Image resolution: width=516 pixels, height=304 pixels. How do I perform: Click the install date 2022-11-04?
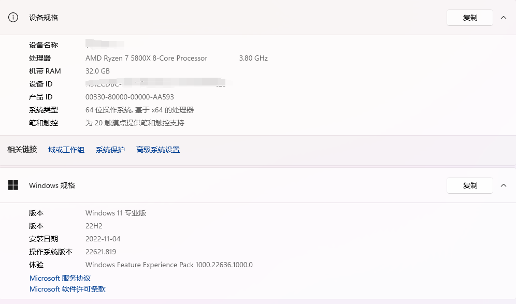(x=103, y=239)
